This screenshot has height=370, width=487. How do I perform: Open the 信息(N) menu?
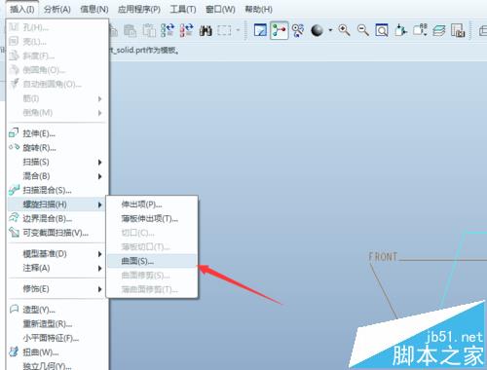(94, 10)
